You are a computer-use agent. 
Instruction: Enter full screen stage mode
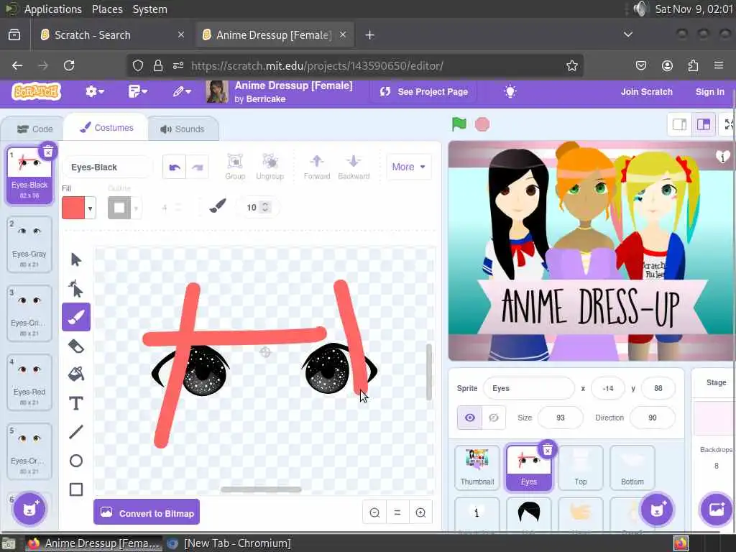pos(728,124)
